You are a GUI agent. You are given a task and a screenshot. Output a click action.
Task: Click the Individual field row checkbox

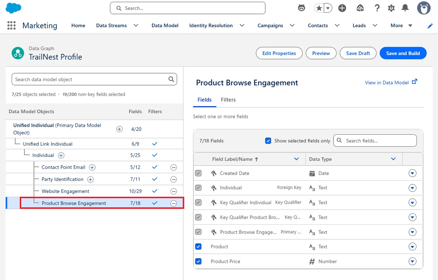coord(198,188)
